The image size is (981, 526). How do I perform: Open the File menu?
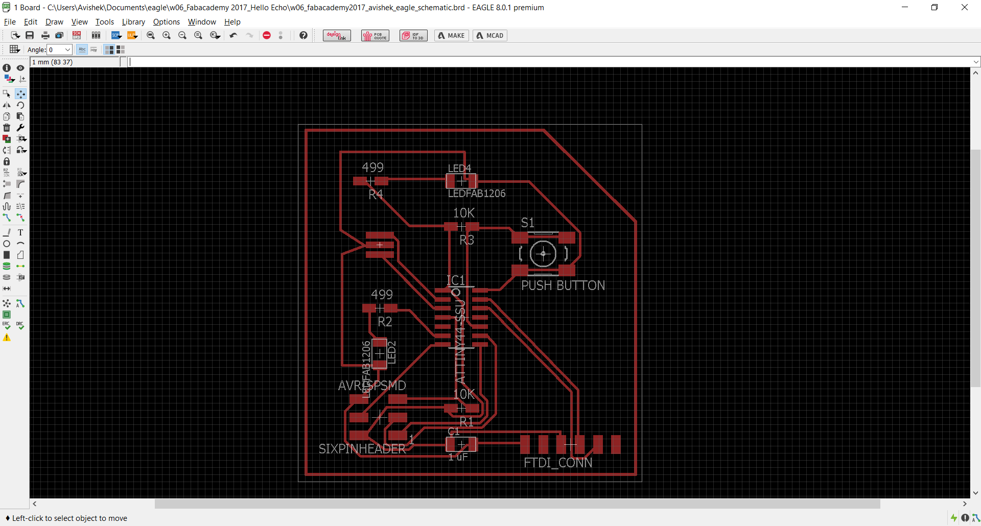[10, 21]
